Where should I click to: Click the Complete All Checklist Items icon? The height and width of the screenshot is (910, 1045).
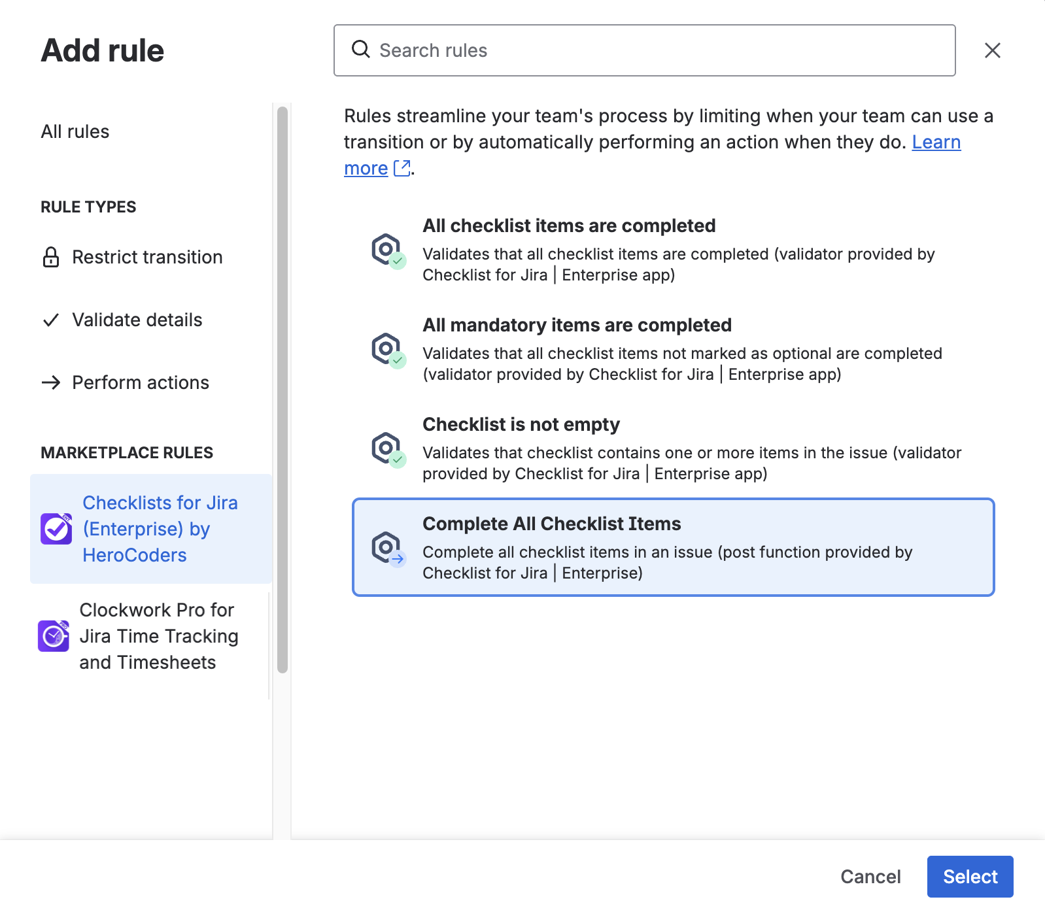[388, 548]
